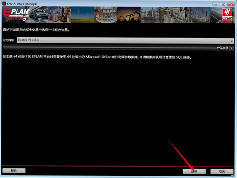Click the warehouse forklift banner picture

pos(60,15)
